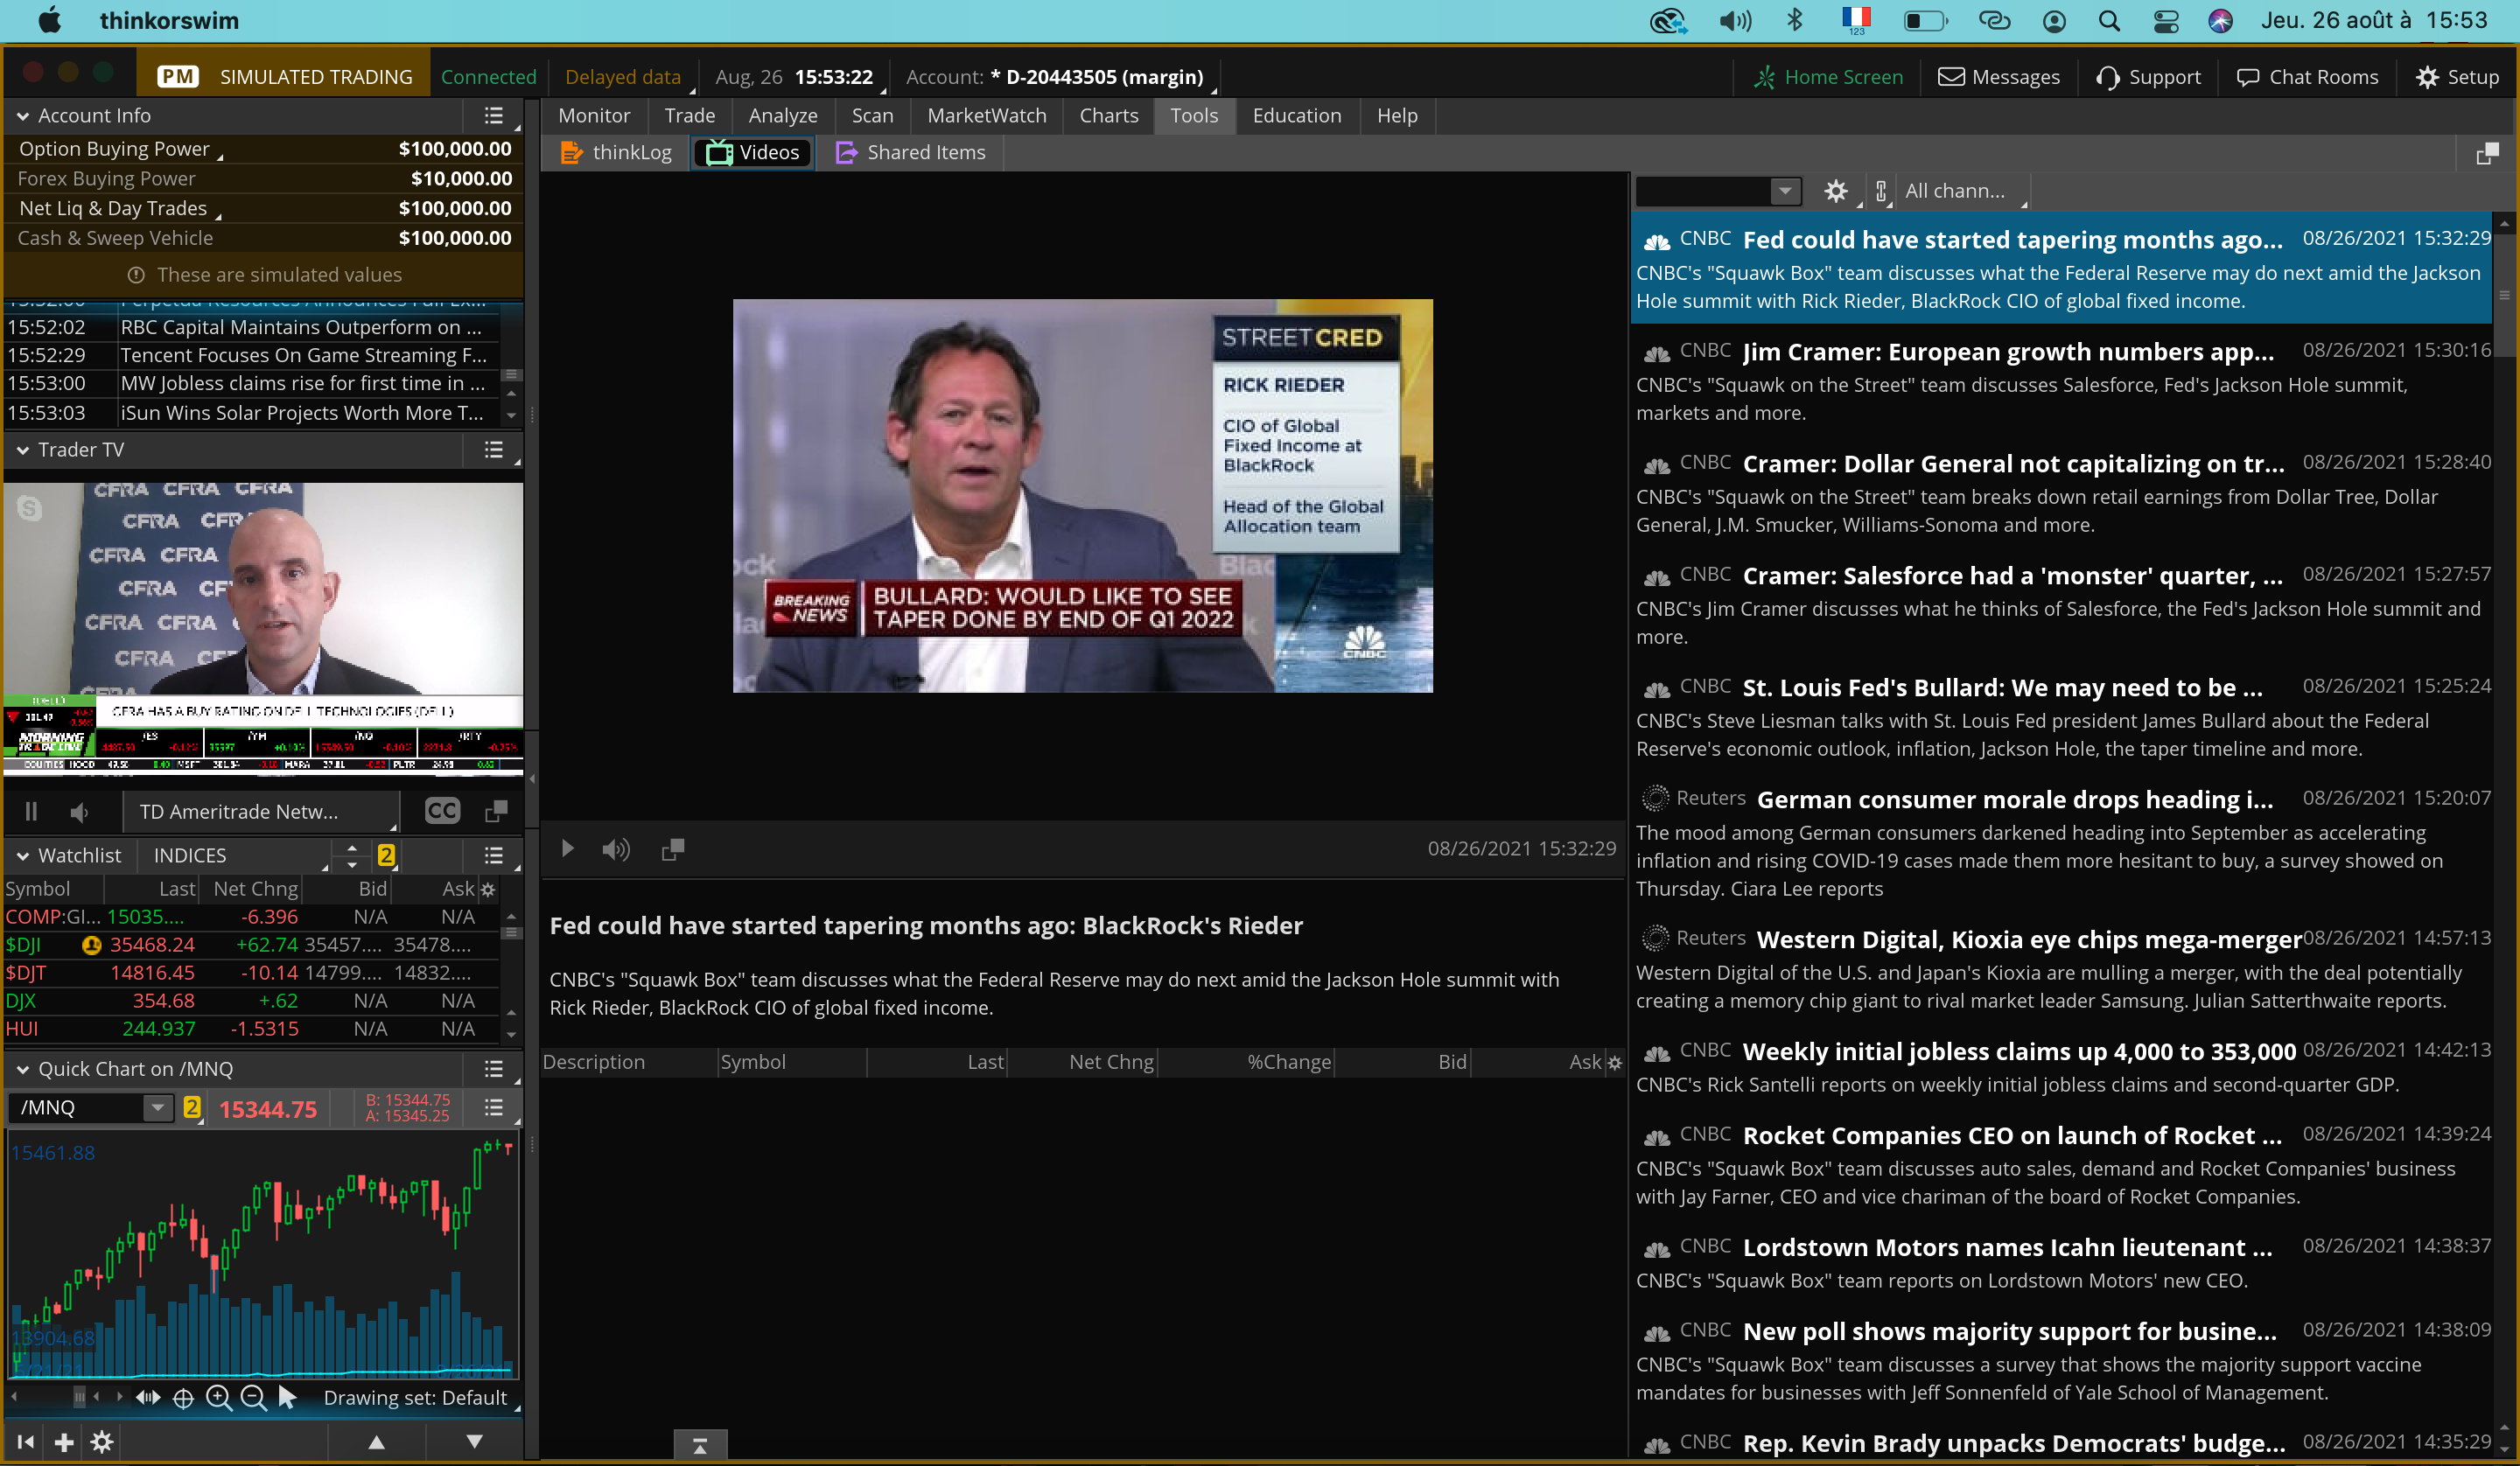Screen dimensions: 2520x1466
Task: Zoom in on the /MNQ quick chart
Action: (218, 1398)
